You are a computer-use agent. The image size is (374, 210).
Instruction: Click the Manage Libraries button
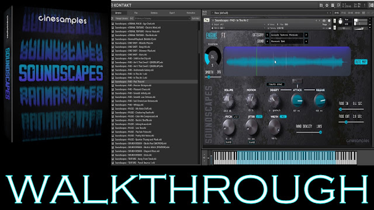click(x=122, y=18)
